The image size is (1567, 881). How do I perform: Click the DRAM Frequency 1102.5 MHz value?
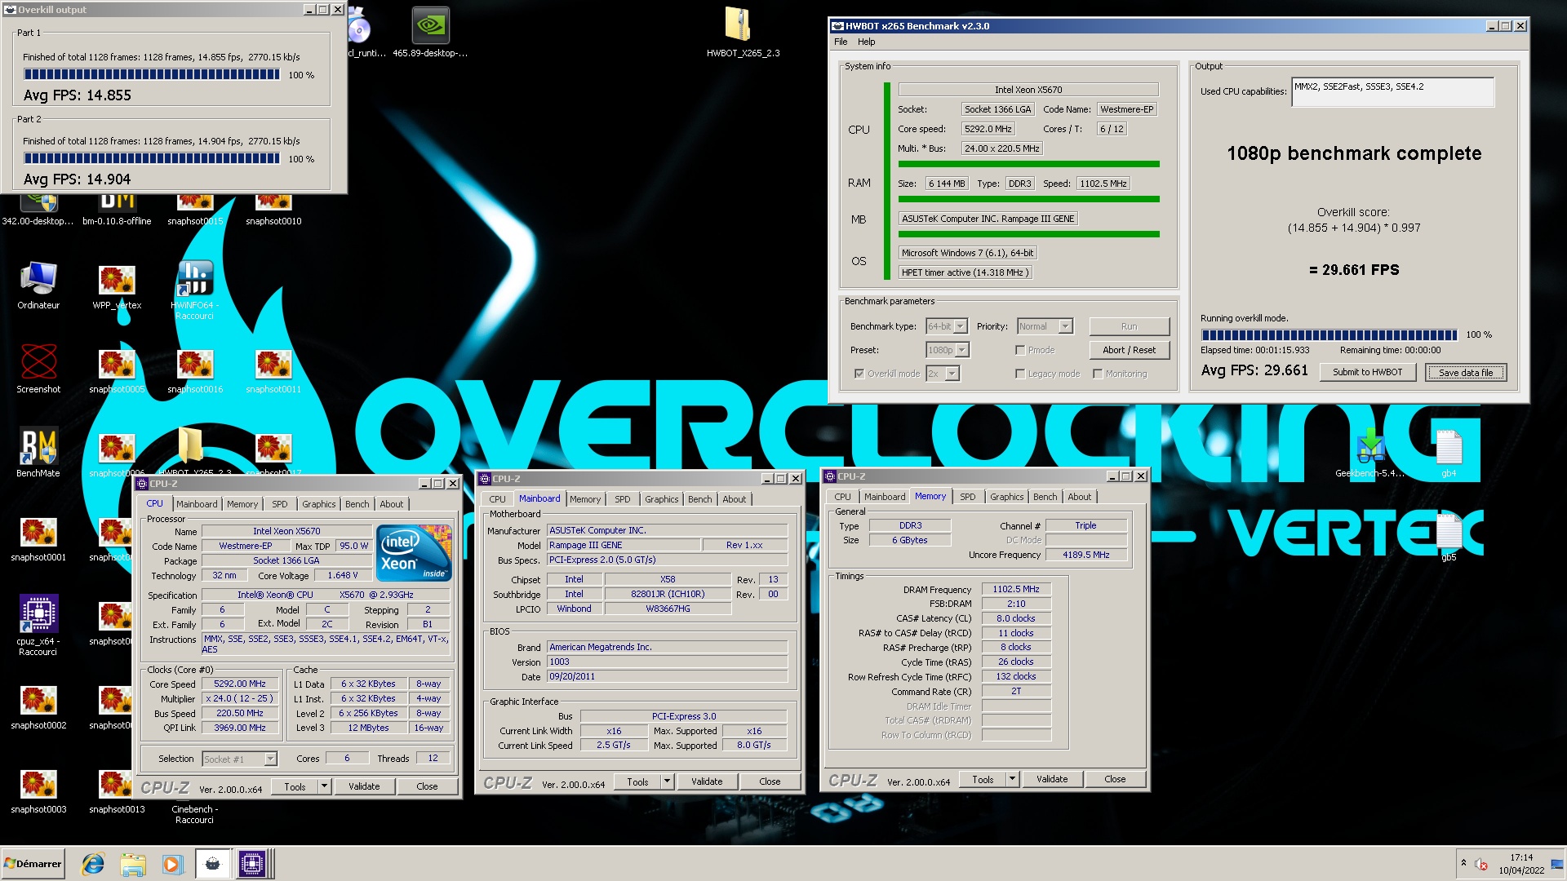pos(1016,589)
